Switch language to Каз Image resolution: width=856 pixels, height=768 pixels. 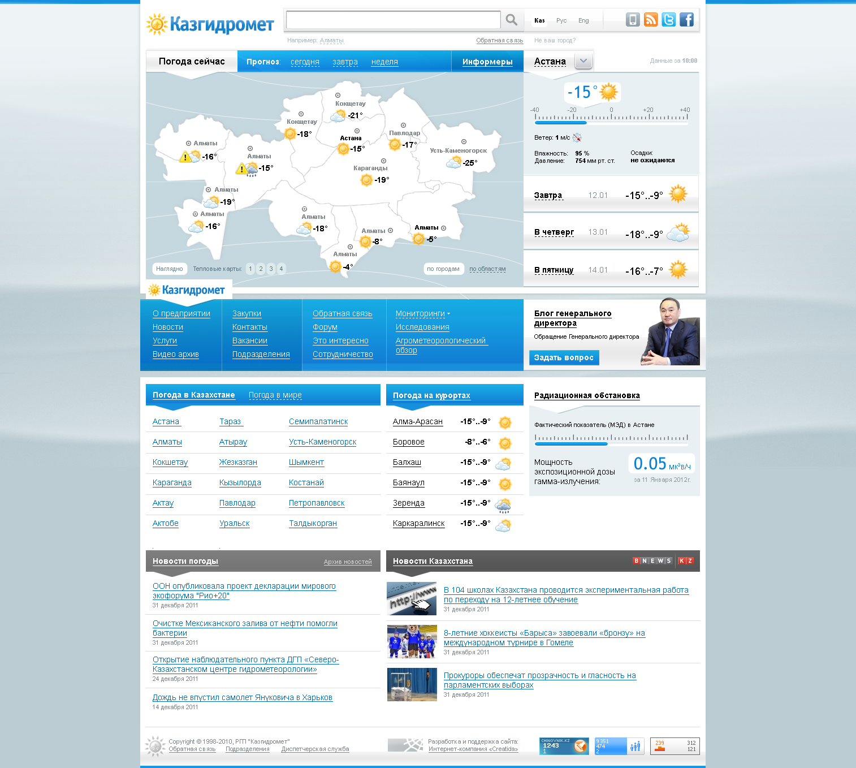(x=539, y=20)
